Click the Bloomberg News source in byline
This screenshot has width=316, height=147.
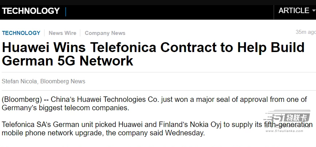point(63,81)
